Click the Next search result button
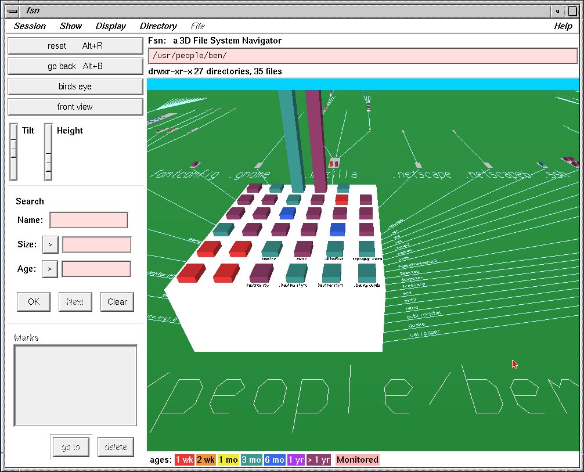The width and height of the screenshot is (584, 472). (75, 302)
